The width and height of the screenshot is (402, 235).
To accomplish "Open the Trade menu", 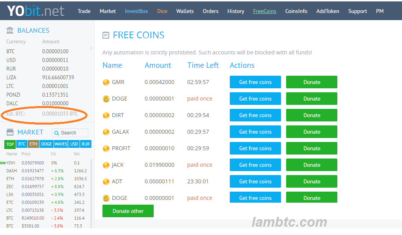I will click(x=84, y=11).
